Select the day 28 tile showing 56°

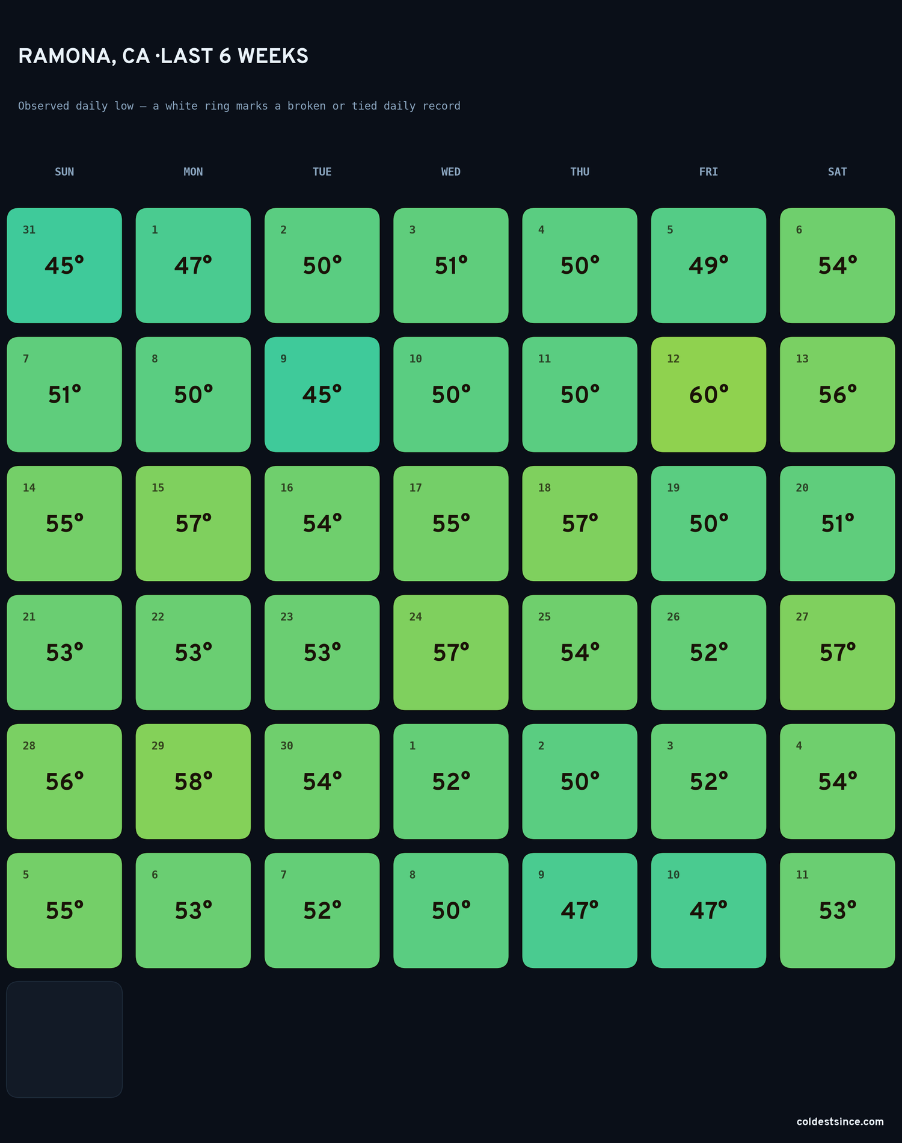tap(64, 781)
